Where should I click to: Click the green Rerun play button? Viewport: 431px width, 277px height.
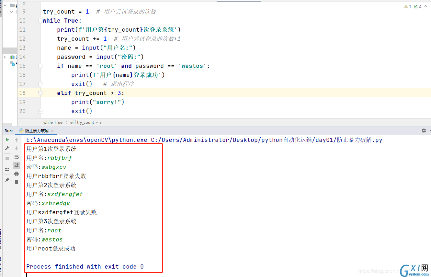[x=7, y=140]
